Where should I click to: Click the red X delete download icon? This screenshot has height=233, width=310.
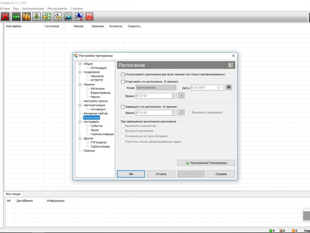click(x=5, y=17)
